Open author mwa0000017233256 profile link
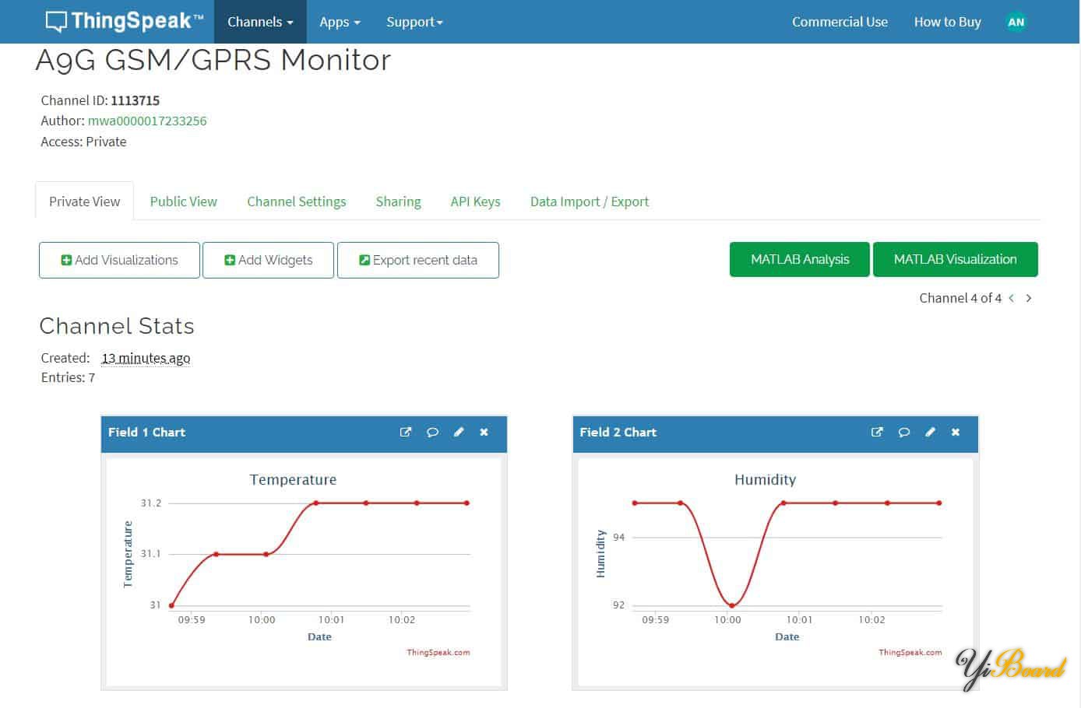This screenshot has height=708, width=1081. coord(147,121)
